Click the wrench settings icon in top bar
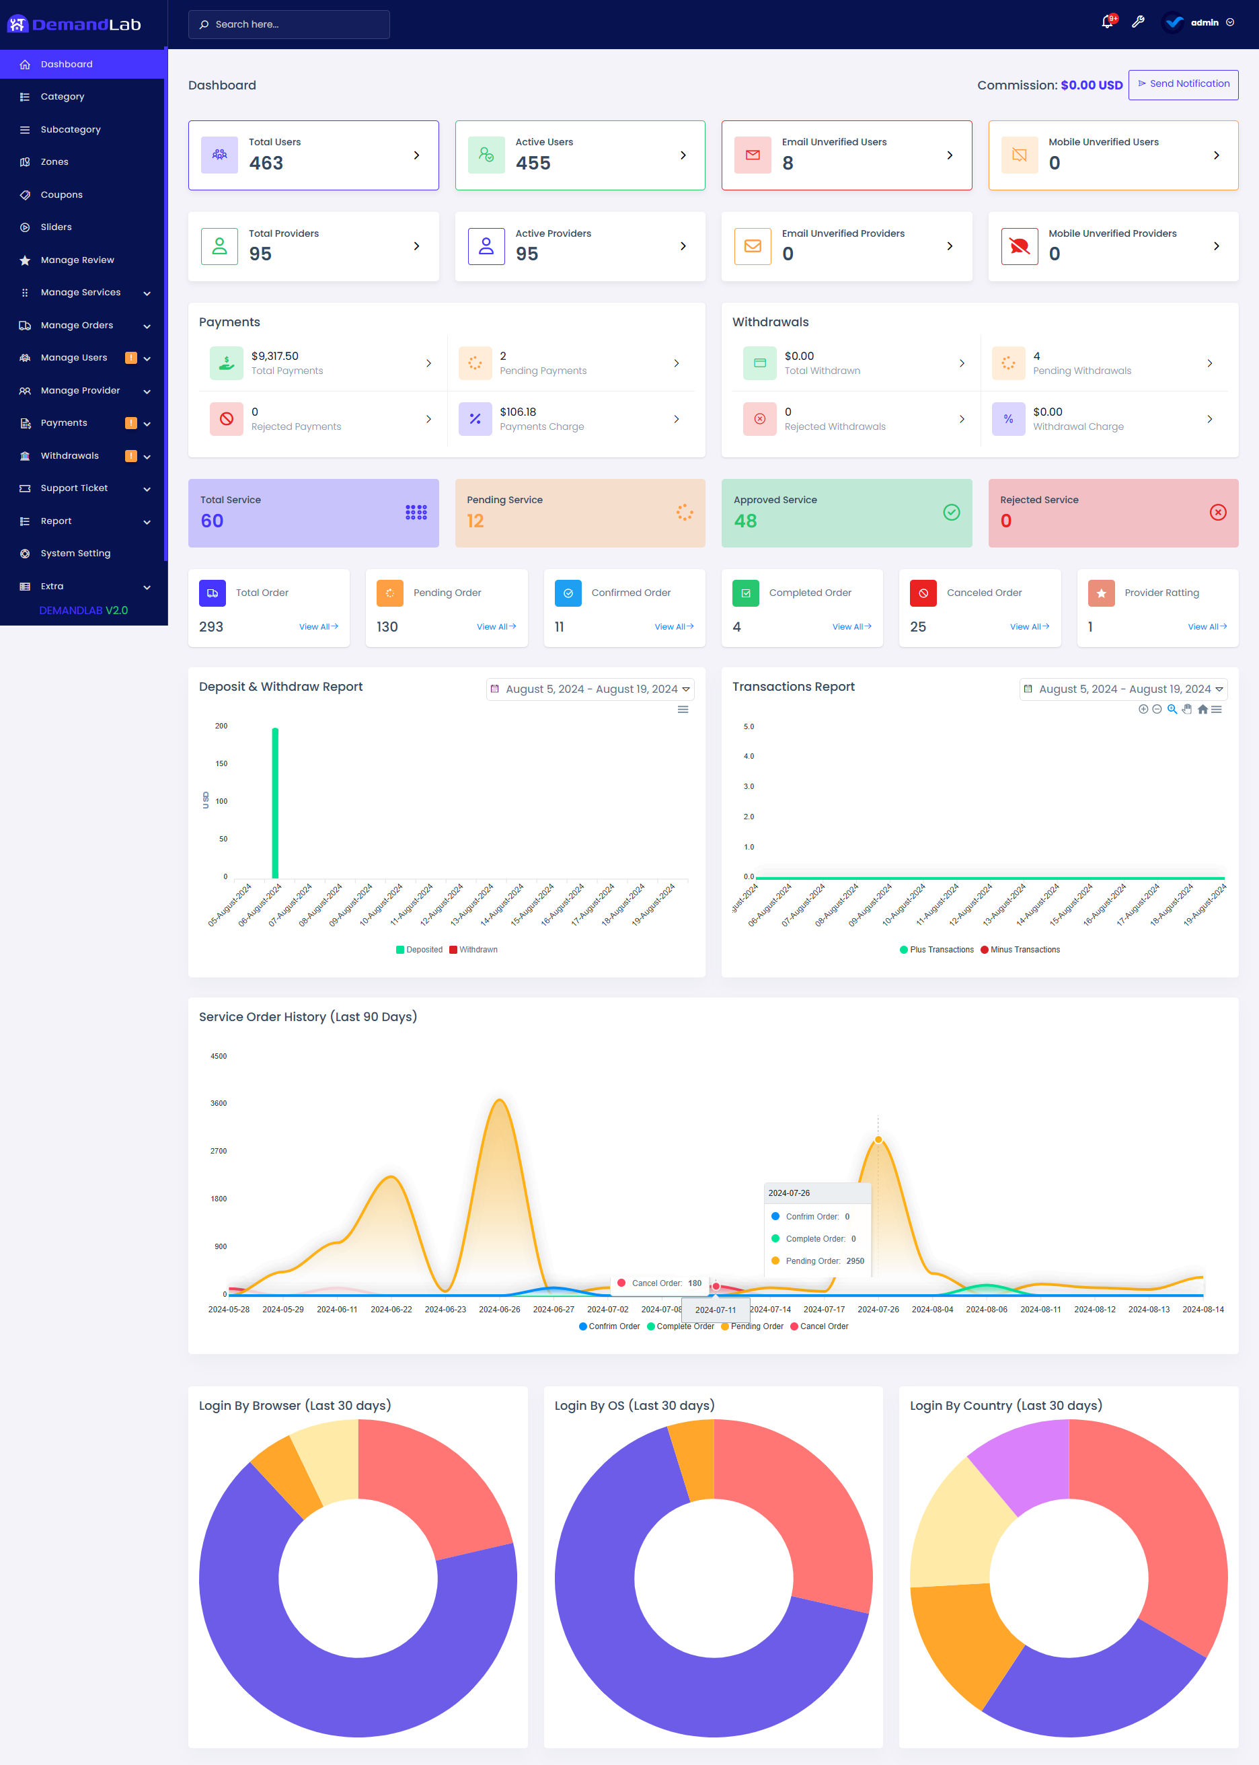 pyautogui.click(x=1138, y=24)
